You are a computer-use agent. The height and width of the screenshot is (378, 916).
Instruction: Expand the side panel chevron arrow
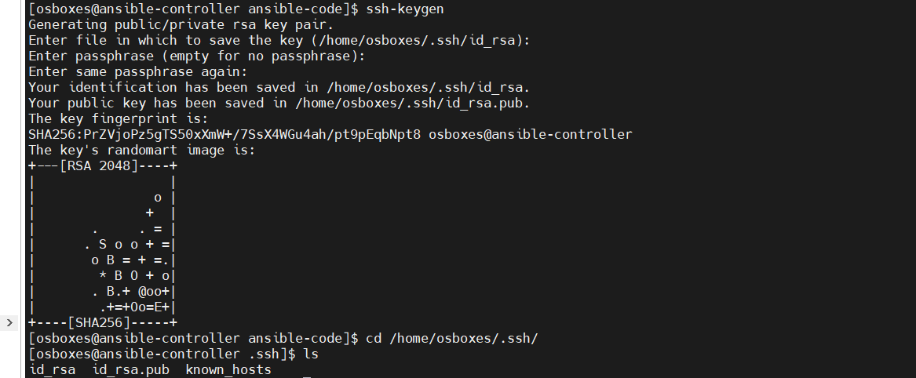(x=9, y=322)
